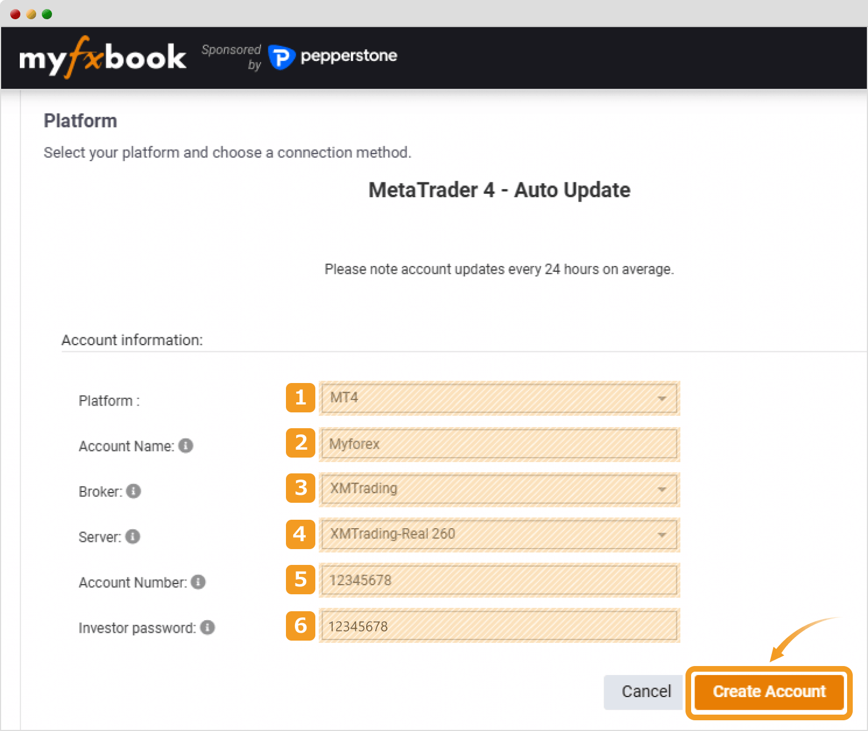This screenshot has width=868, height=731.
Task: Open the Broker dropdown showing XMTrading
Action: click(499, 489)
